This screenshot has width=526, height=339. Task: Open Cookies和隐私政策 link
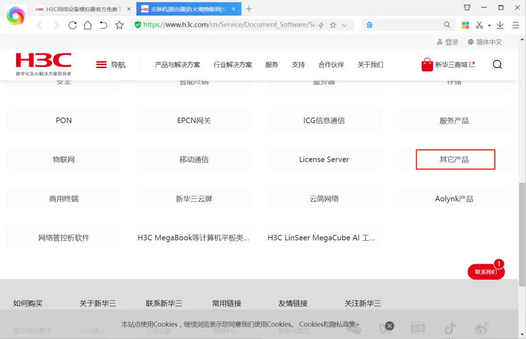tap(329, 324)
